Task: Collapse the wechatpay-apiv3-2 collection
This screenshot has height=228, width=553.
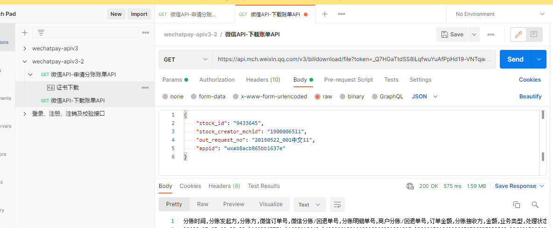Action: [x=25, y=62]
